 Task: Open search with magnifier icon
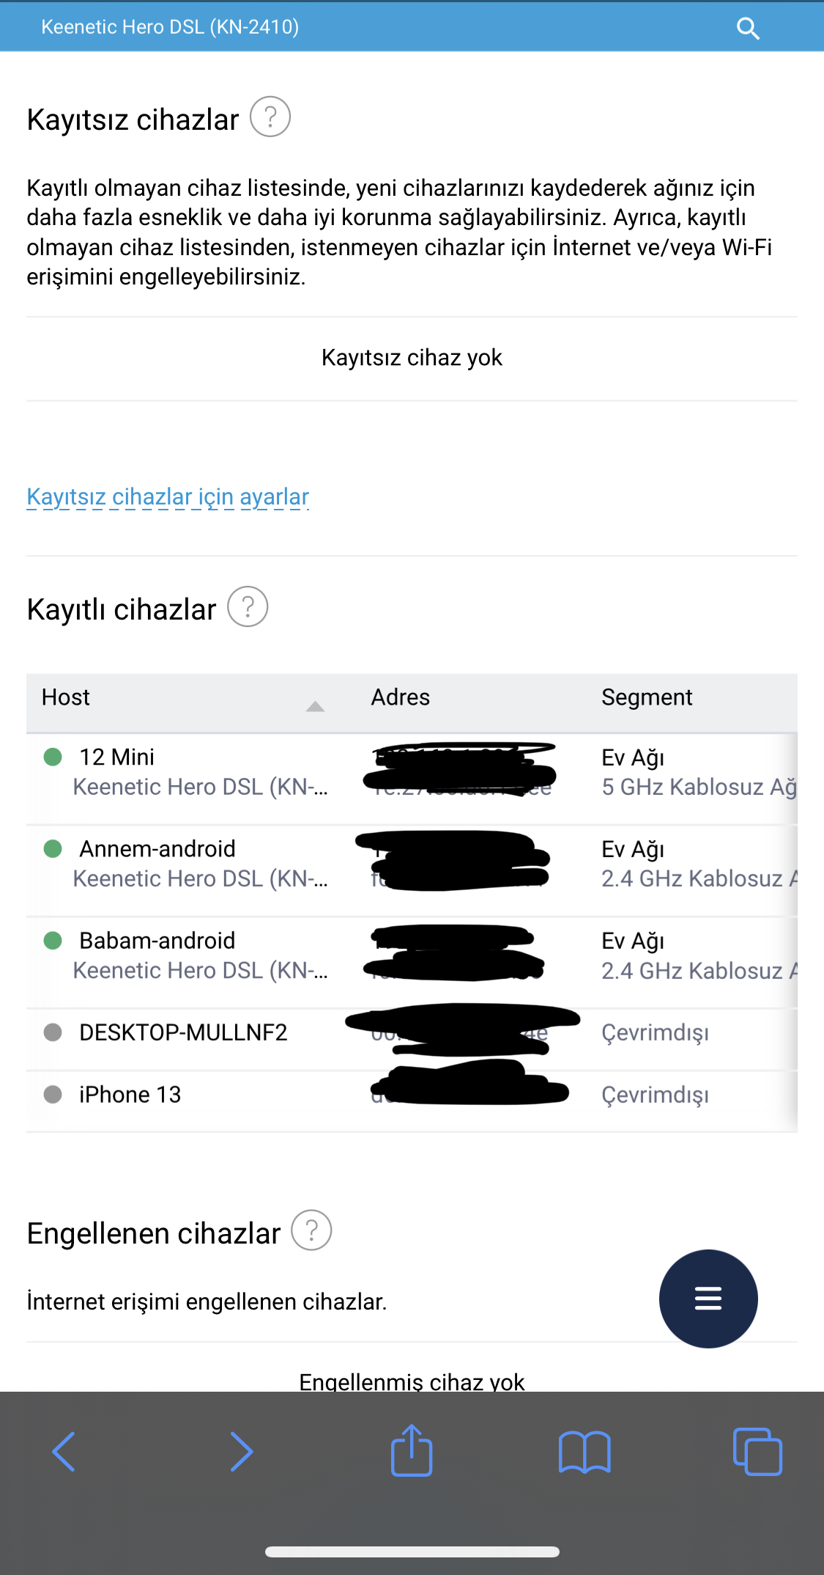click(x=748, y=28)
